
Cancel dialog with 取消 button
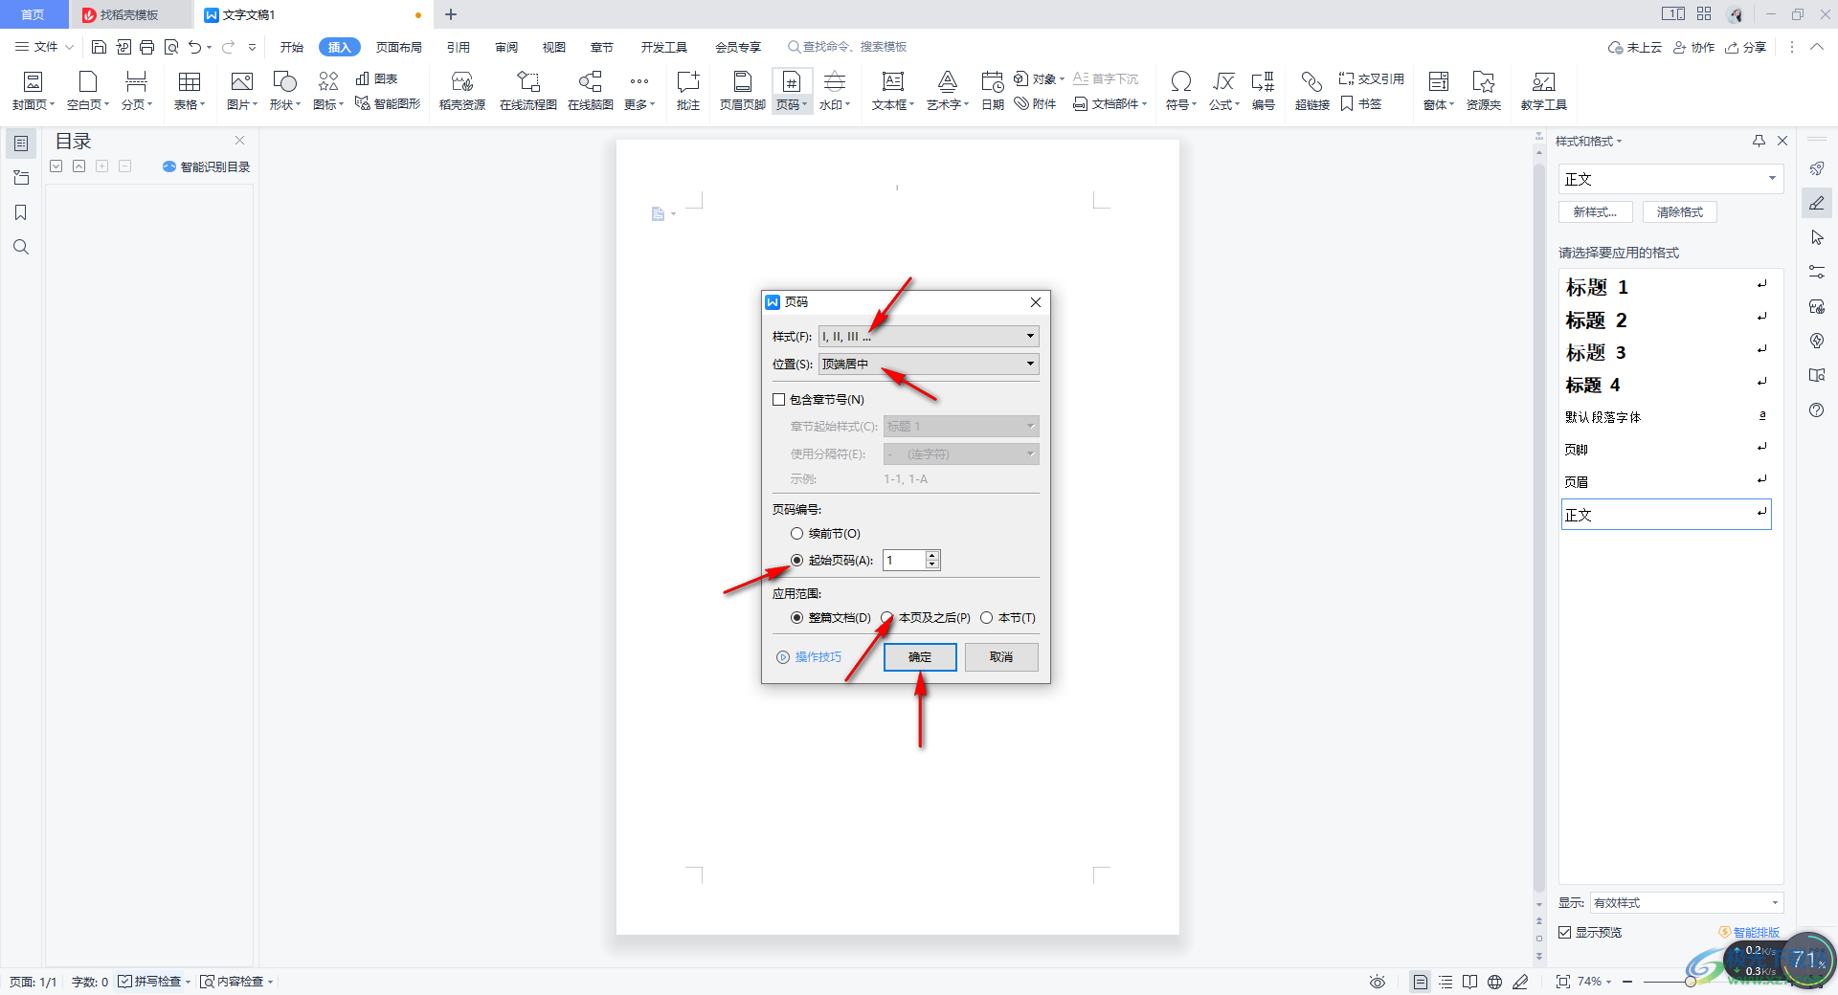[1001, 657]
